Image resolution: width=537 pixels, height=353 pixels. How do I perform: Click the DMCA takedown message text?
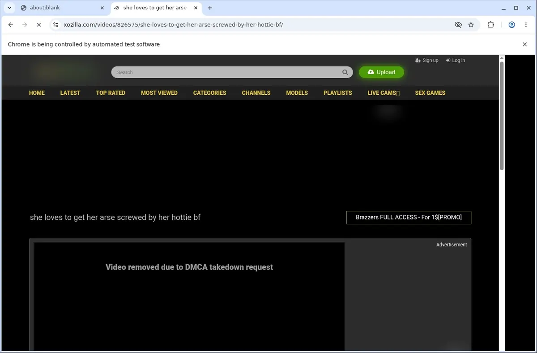coord(189,267)
